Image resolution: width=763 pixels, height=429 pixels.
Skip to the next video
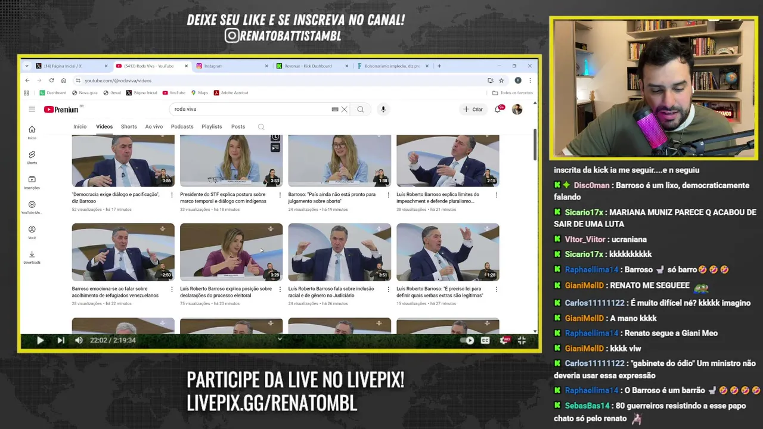[x=60, y=340]
